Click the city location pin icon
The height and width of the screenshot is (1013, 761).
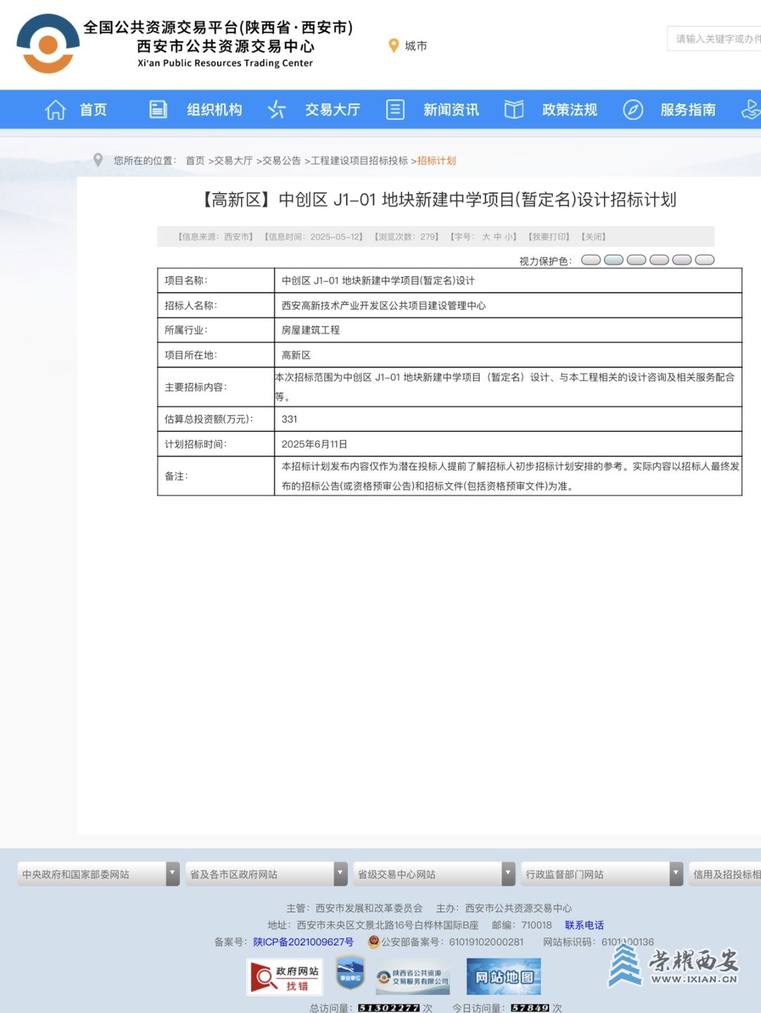click(394, 46)
